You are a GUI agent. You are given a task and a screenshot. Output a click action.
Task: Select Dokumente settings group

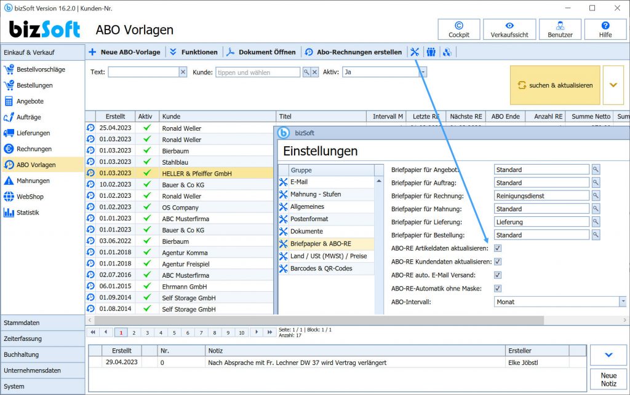326,232
